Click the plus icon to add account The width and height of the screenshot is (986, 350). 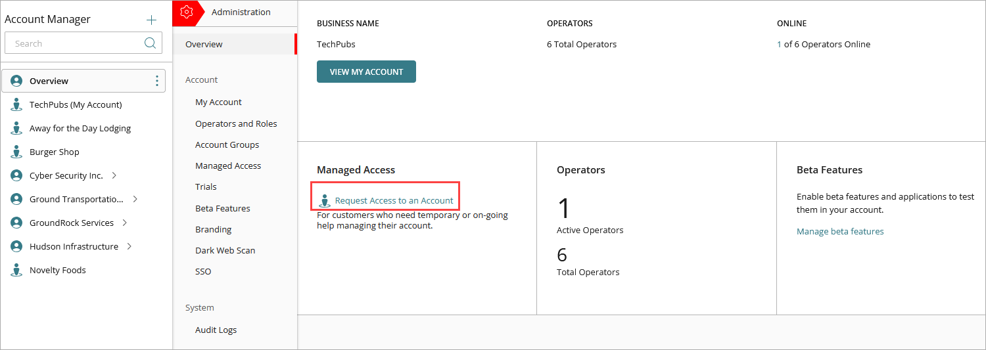152,20
